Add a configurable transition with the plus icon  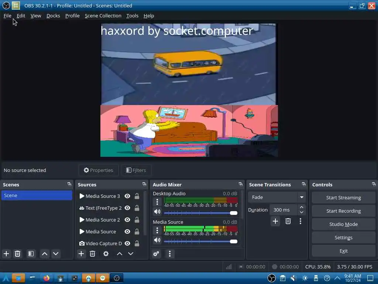pos(275,221)
